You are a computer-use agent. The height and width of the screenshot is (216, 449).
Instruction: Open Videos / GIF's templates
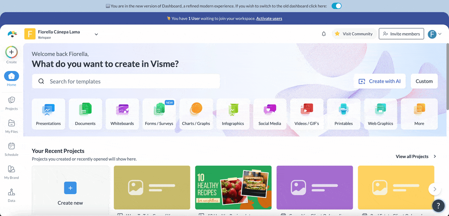(x=306, y=114)
